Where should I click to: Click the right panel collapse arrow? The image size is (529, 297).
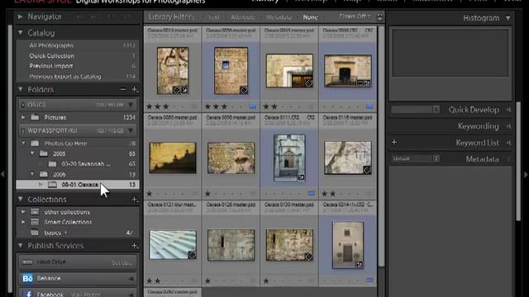click(526, 174)
